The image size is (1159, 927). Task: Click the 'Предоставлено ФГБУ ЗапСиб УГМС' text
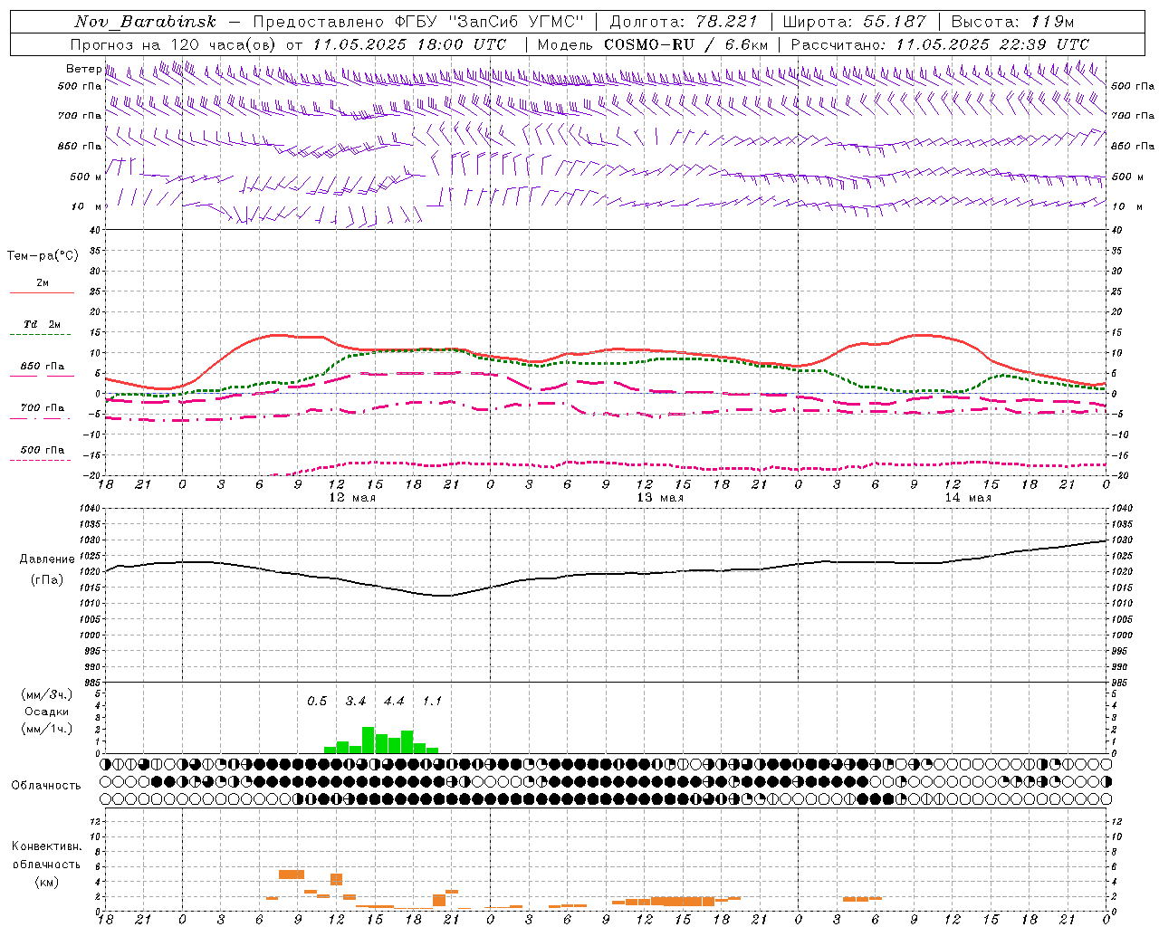tap(419, 22)
